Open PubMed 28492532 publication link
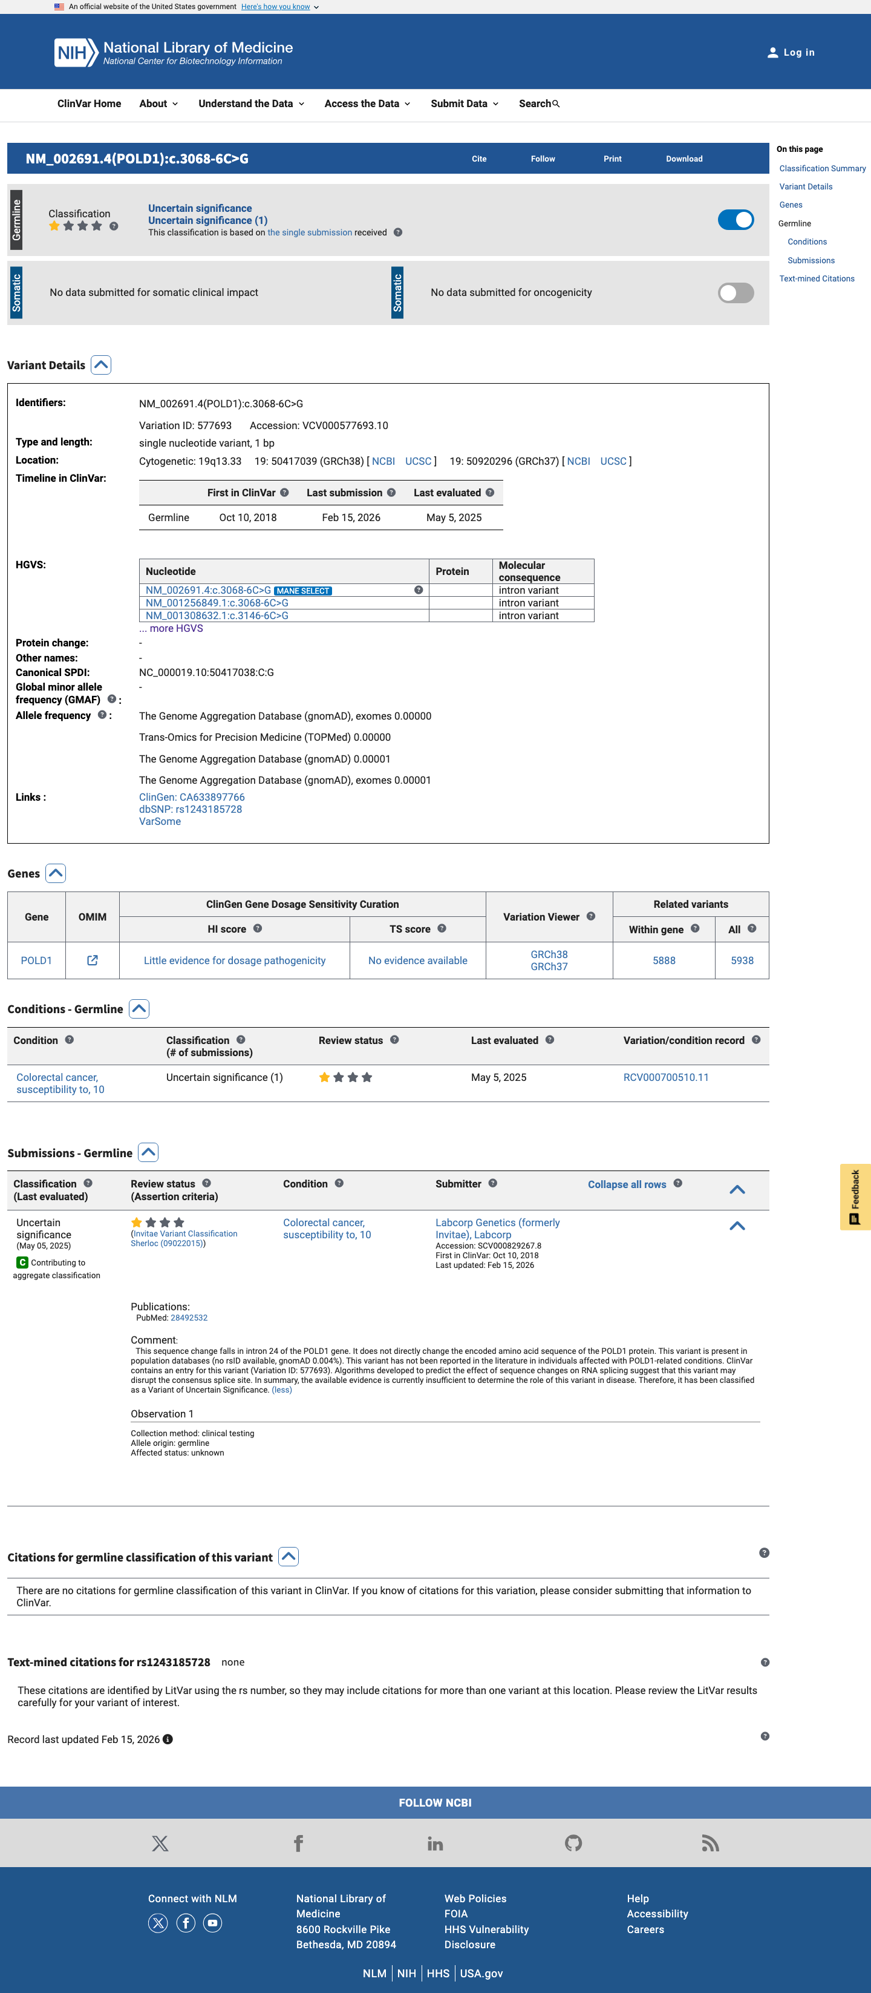This screenshot has height=1993, width=871. click(x=189, y=1318)
